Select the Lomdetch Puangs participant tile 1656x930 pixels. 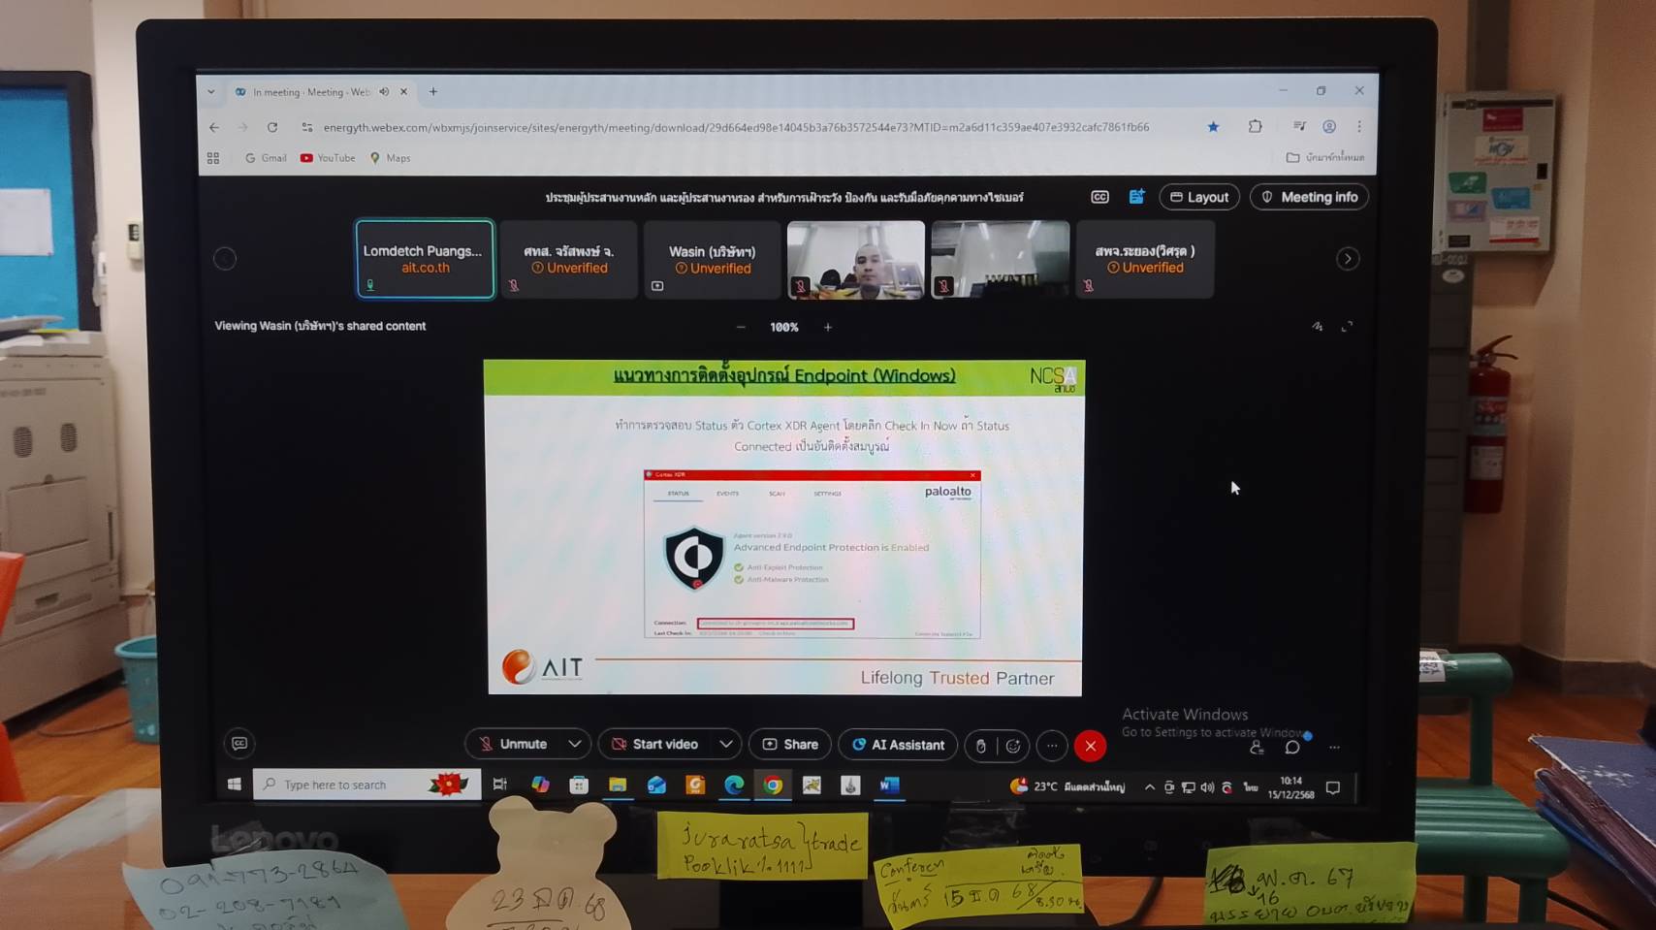[x=425, y=259]
